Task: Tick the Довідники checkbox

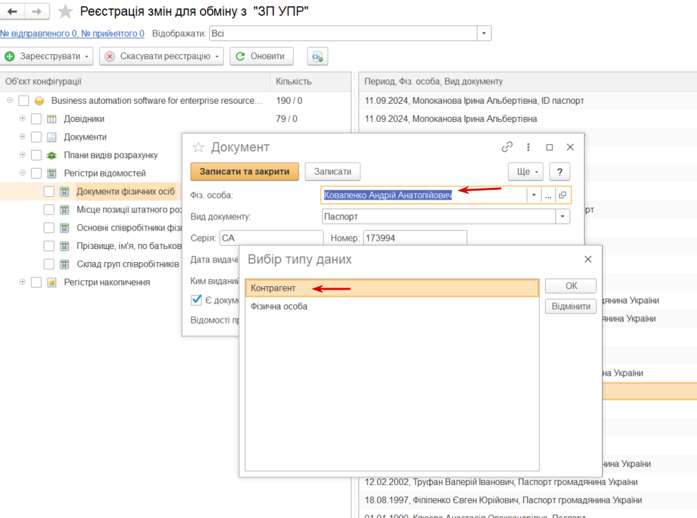Action: coord(36,118)
